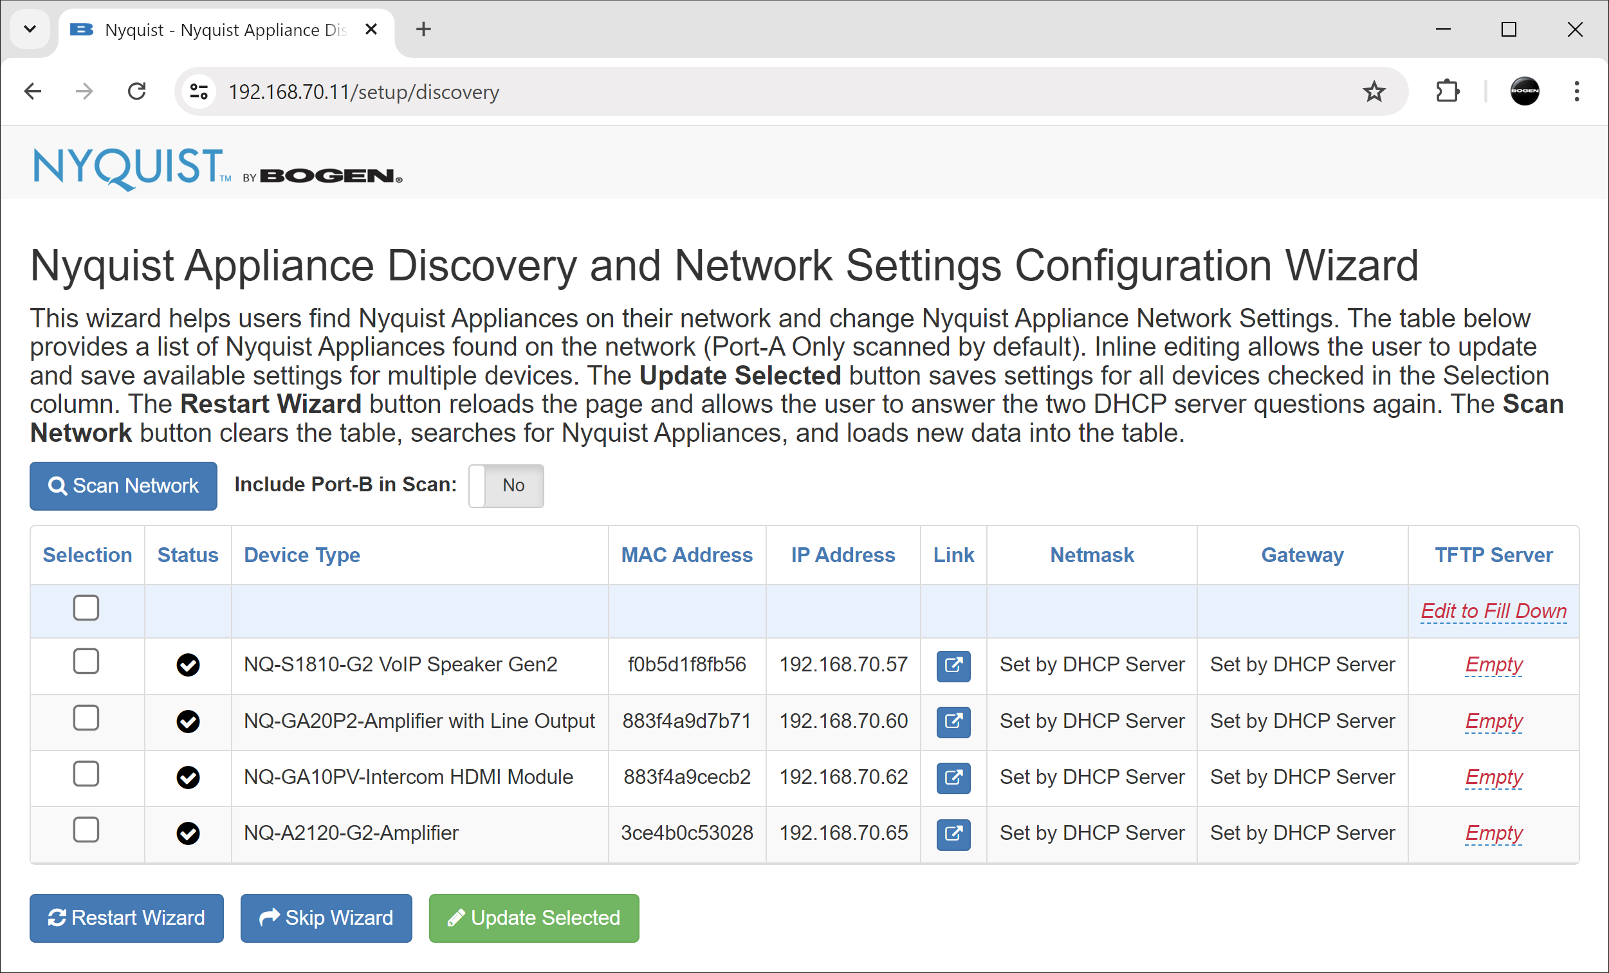Open a new browser tab
The height and width of the screenshot is (973, 1609).
tap(423, 30)
